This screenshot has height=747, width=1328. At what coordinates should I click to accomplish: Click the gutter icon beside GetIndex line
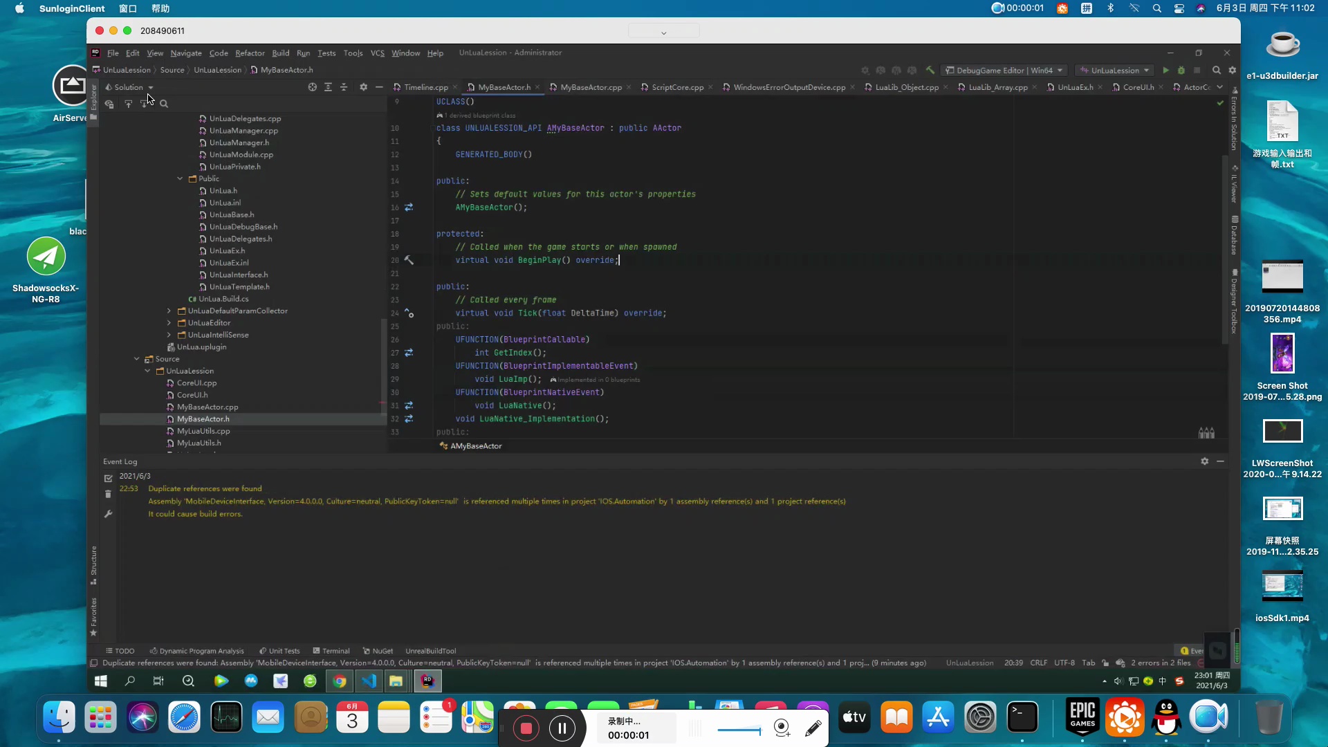tap(409, 353)
